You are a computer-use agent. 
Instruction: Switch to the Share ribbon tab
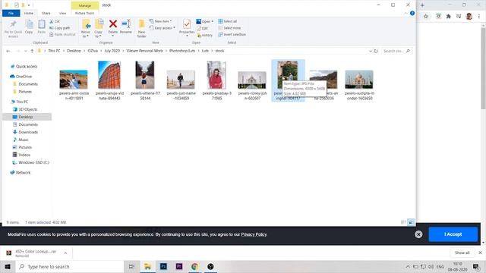(46, 14)
